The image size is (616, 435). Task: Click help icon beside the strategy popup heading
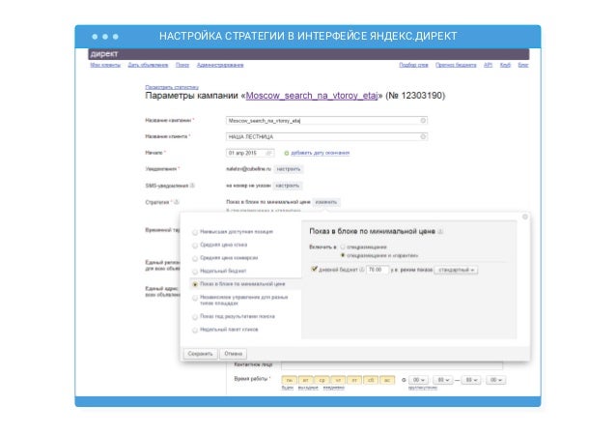pyautogui.click(x=440, y=232)
